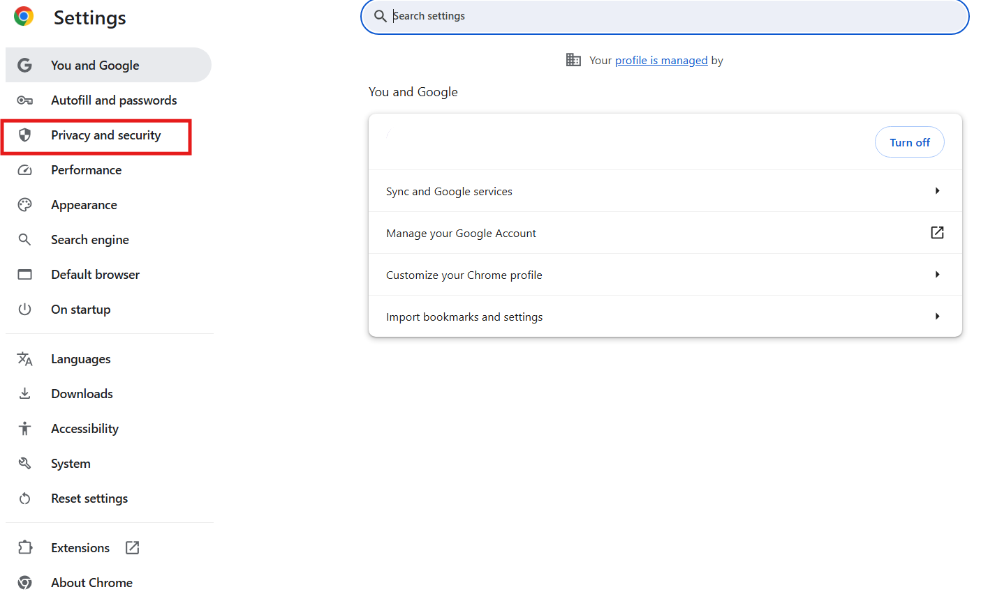The image size is (981, 608).
Task: Open Autofill and passwords settings
Action: coord(108,100)
